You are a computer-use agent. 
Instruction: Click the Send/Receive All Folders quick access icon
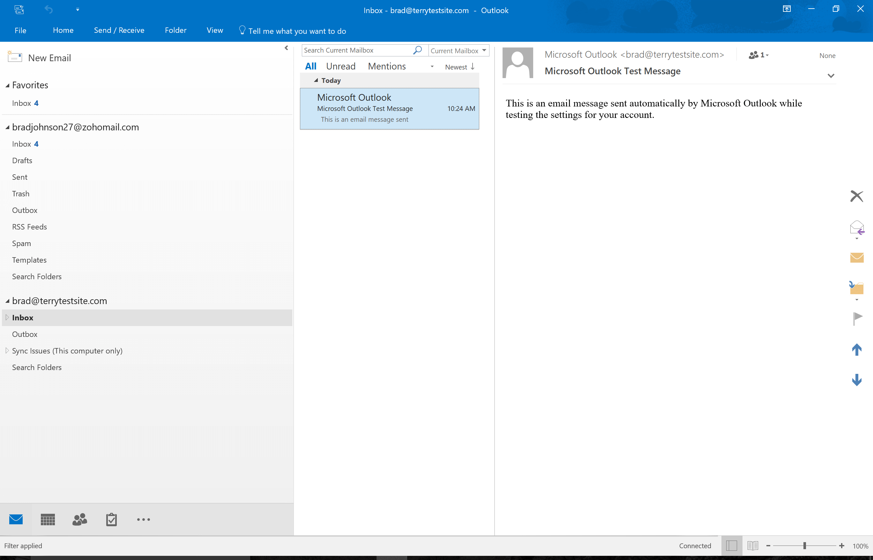pyautogui.click(x=19, y=10)
